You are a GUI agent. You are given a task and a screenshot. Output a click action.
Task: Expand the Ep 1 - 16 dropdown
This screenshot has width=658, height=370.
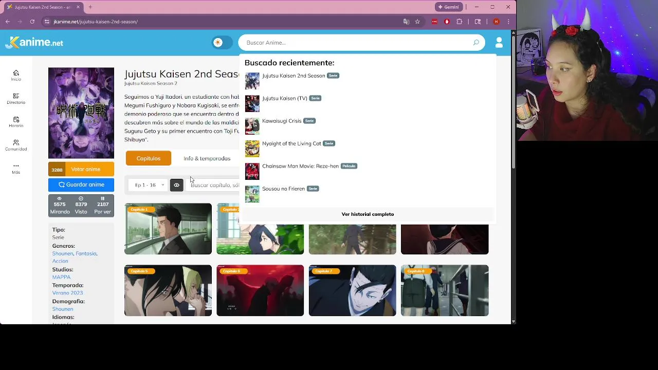pyautogui.click(x=149, y=185)
